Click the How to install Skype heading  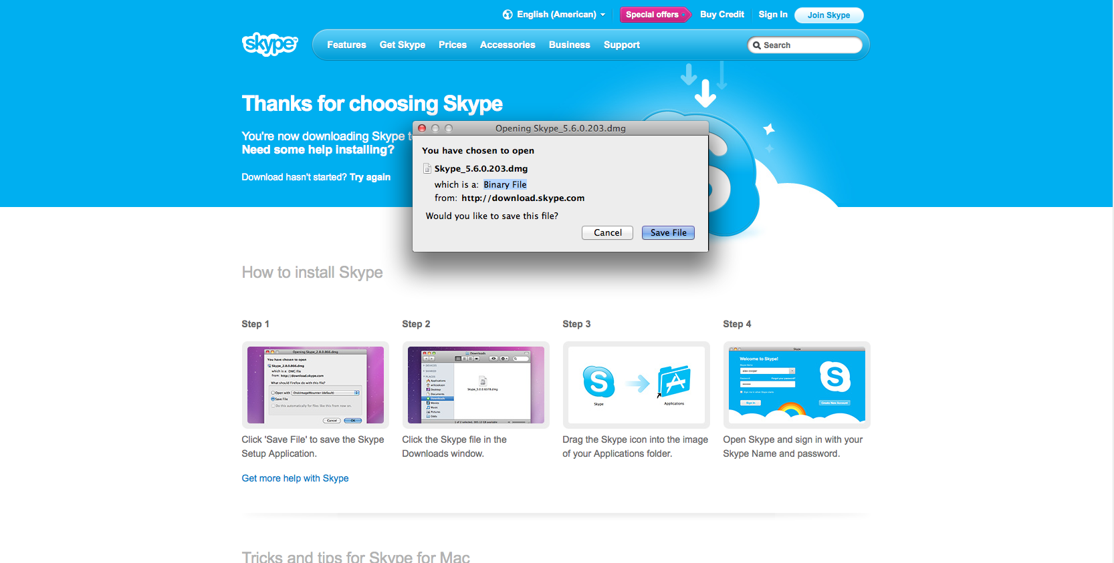[312, 272]
